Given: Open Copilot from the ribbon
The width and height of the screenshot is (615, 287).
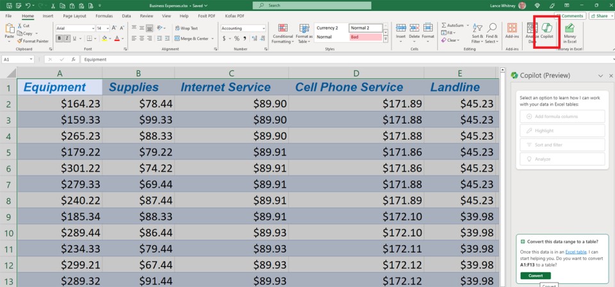Looking at the screenshot, I should coord(546,31).
